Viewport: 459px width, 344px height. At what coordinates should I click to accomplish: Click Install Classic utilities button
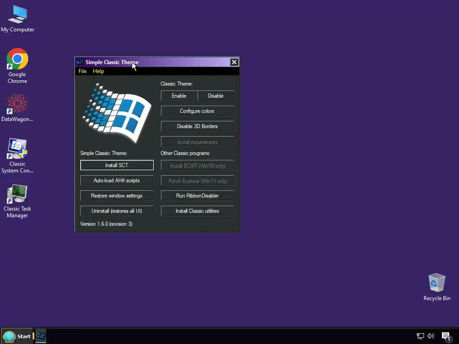click(197, 211)
